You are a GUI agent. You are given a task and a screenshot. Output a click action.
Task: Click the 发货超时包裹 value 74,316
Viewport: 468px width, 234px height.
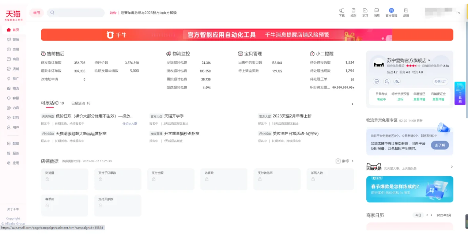click(206, 63)
